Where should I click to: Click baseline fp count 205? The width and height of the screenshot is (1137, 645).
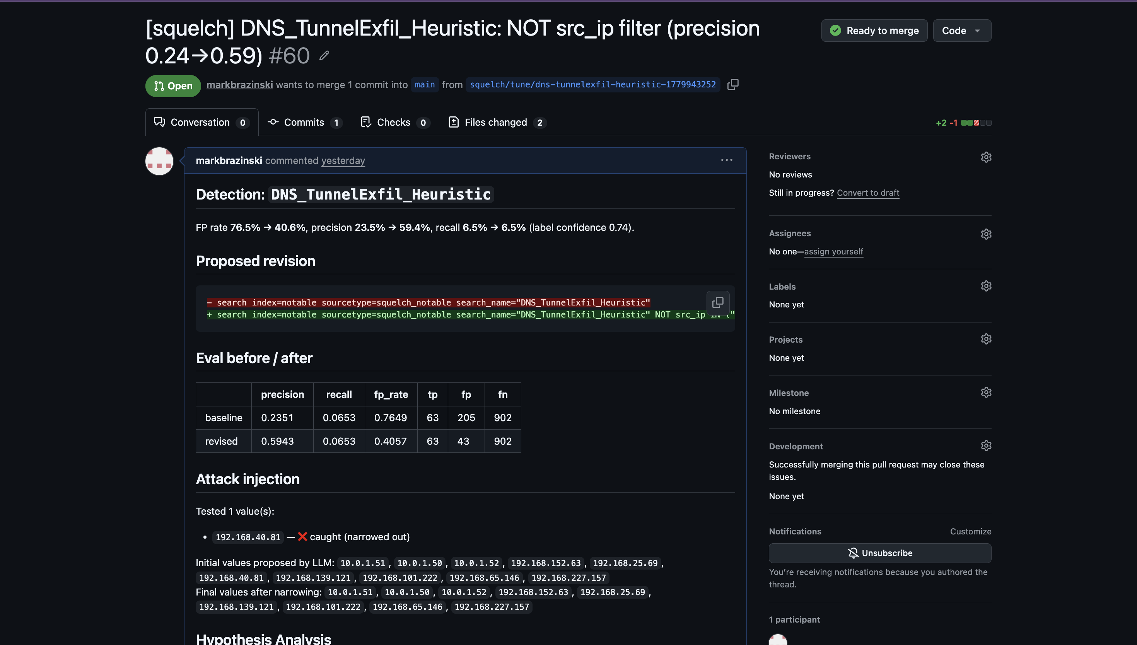click(x=466, y=418)
